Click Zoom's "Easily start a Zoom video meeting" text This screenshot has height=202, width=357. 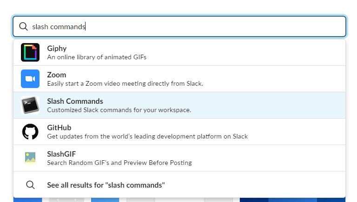125,83
